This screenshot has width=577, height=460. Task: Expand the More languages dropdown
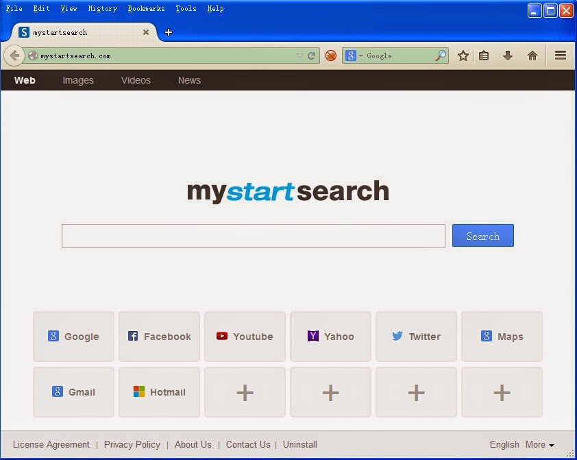pyautogui.click(x=540, y=444)
